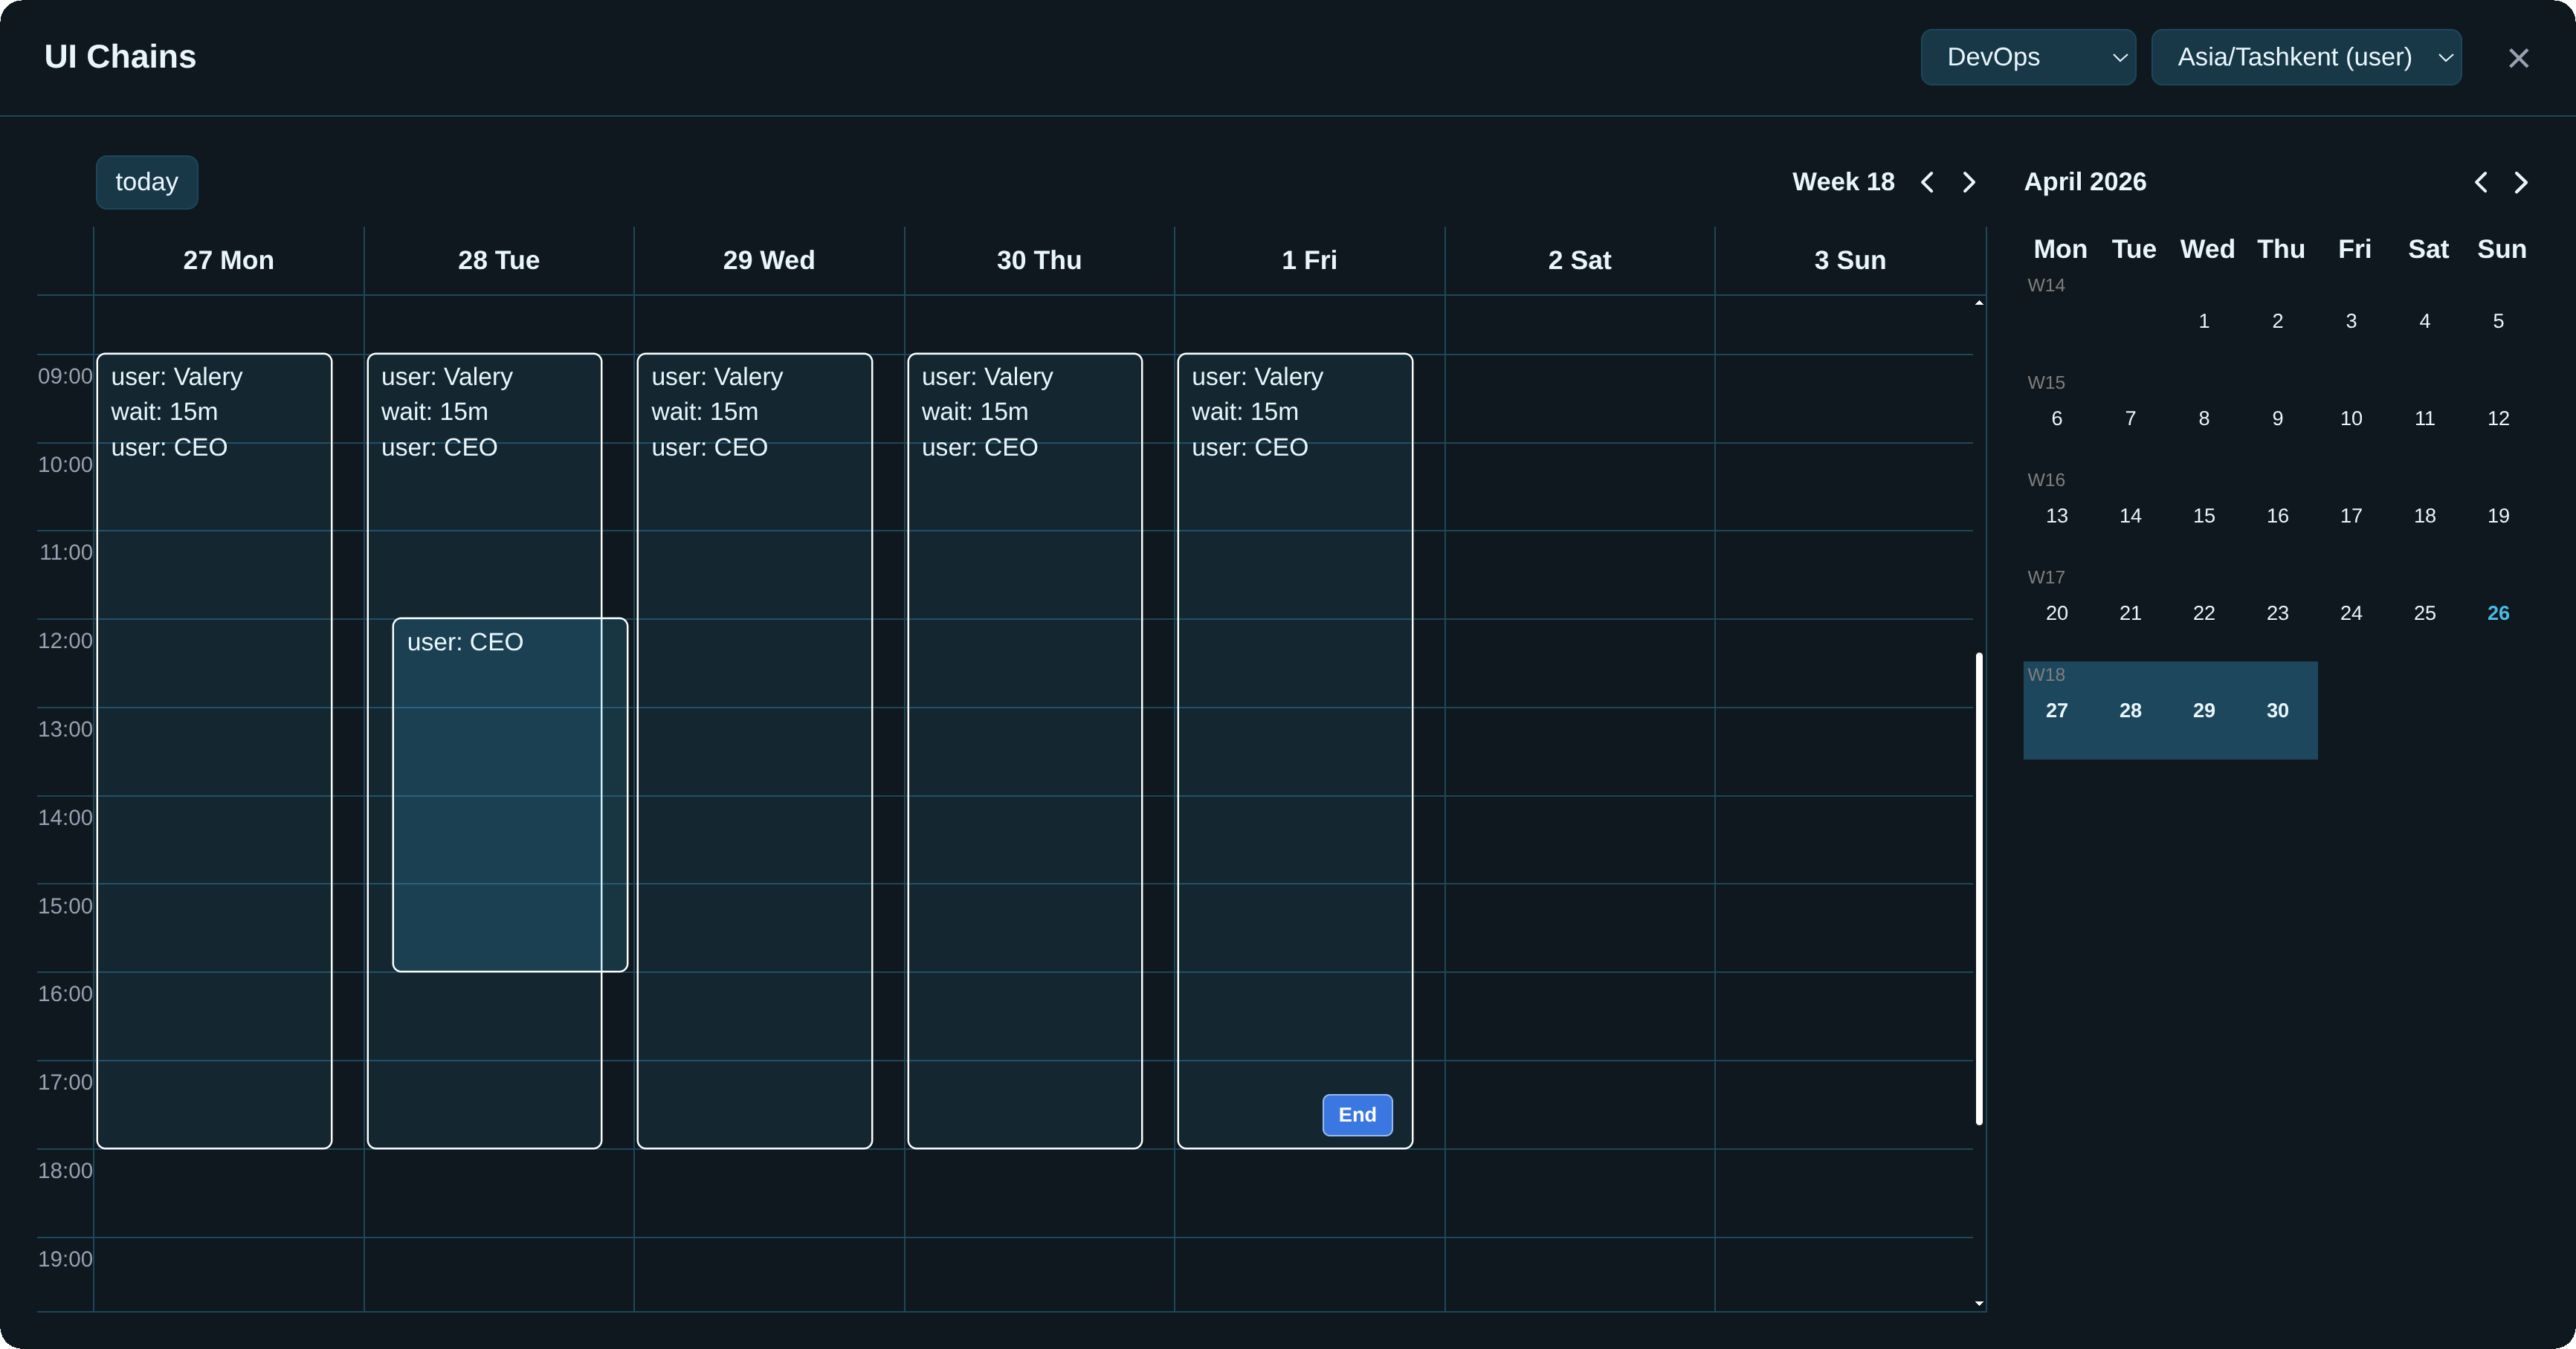Click the 1 Fri column header
2576x1349 pixels.
[x=1309, y=260]
